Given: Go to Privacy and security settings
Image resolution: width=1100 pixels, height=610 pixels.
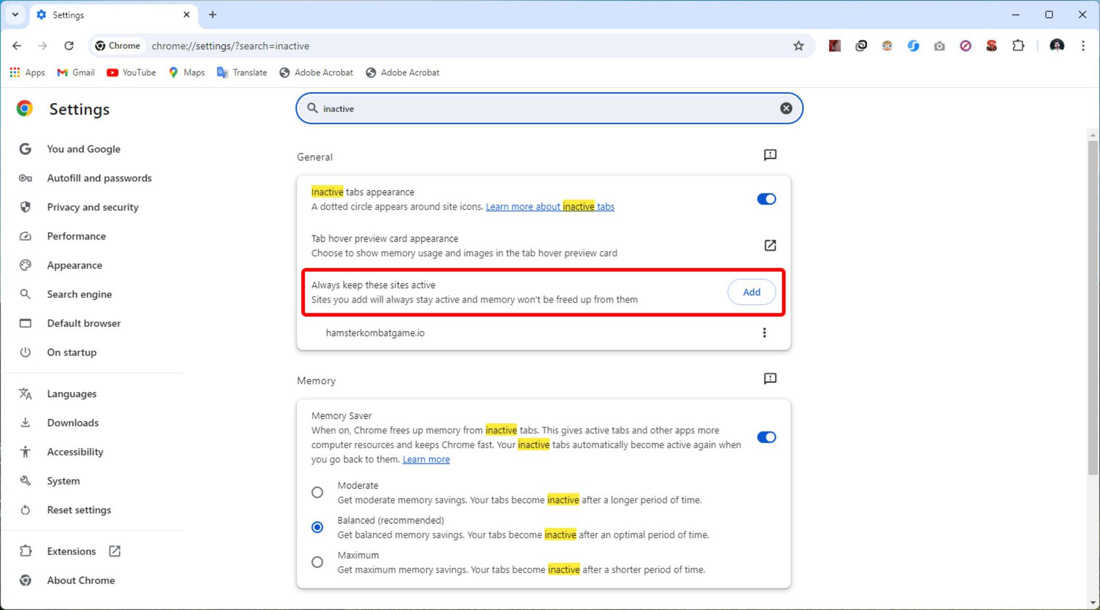Looking at the screenshot, I should (92, 207).
